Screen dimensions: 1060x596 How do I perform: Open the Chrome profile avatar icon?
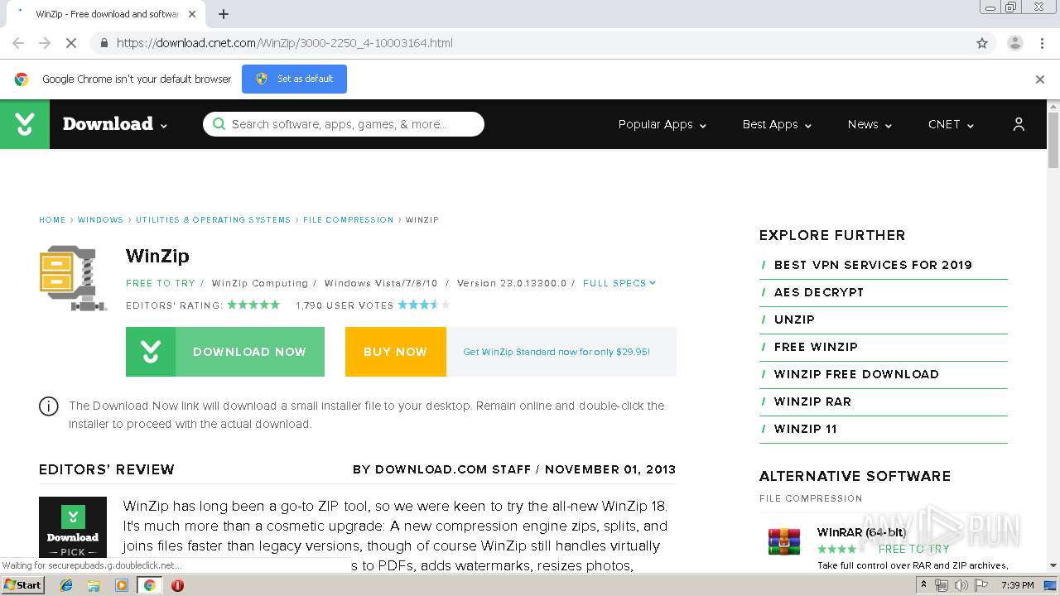pos(1014,43)
